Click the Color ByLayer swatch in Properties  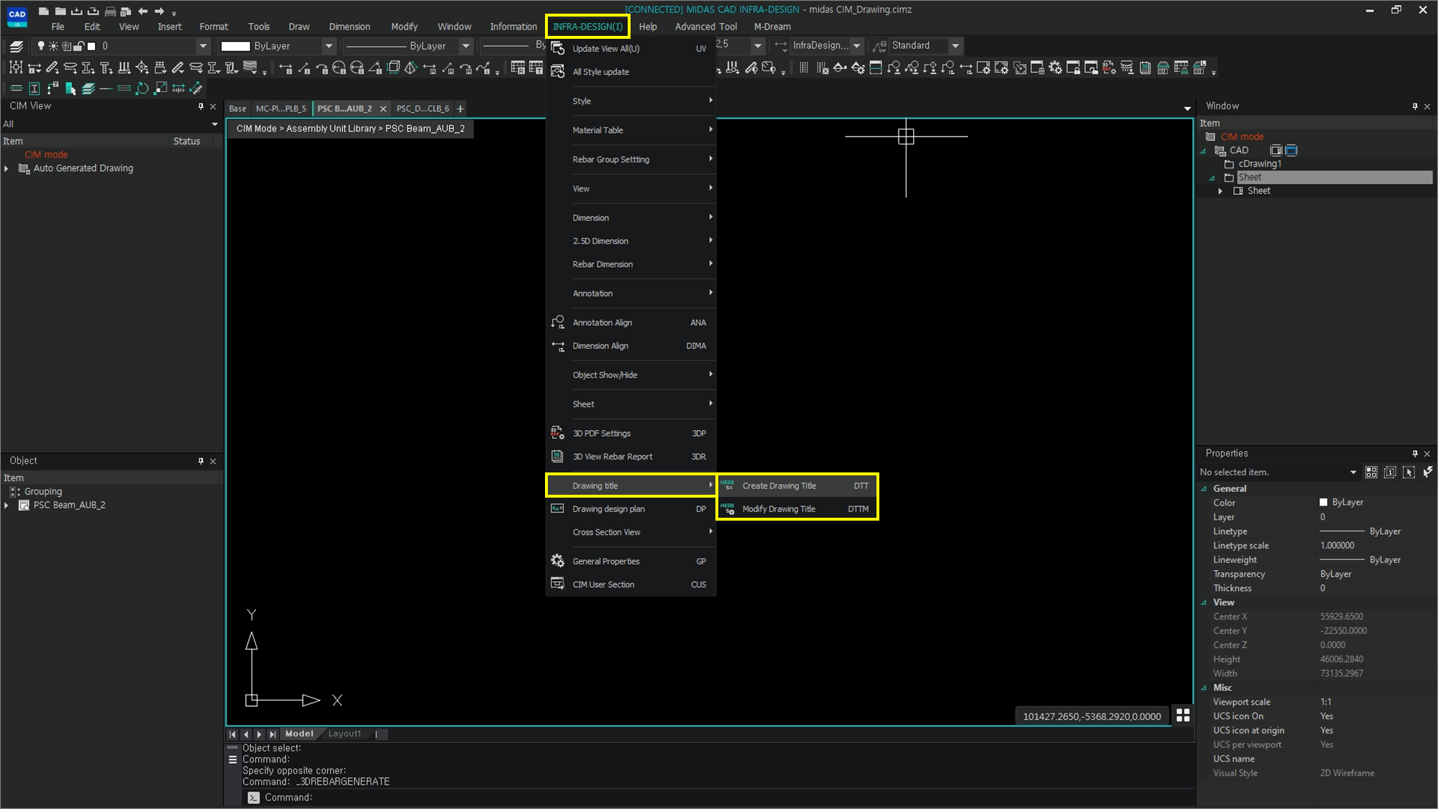pyautogui.click(x=1323, y=502)
